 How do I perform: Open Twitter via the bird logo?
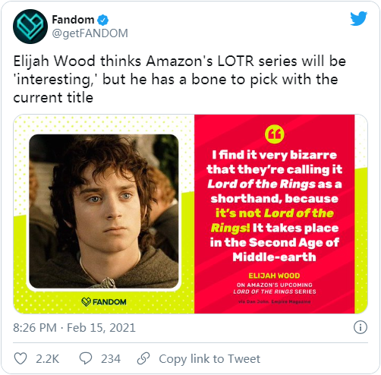[x=358, y=18]
